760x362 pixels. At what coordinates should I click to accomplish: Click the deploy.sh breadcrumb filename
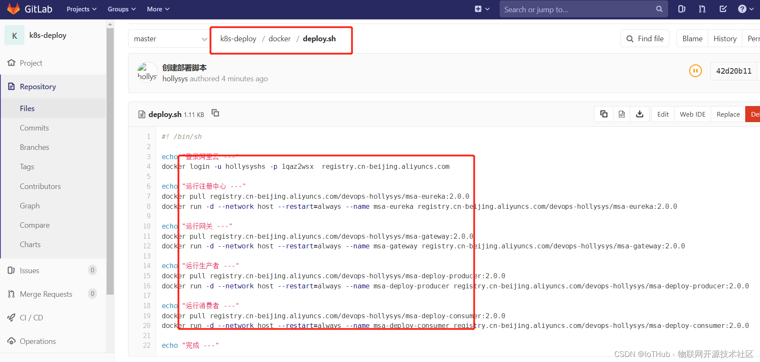click(x=319, y=39)
